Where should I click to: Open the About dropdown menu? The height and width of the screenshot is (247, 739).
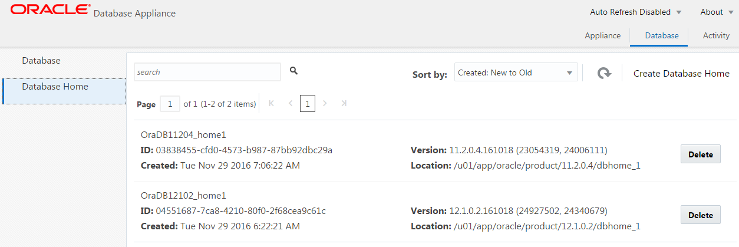tap(717, 12)
